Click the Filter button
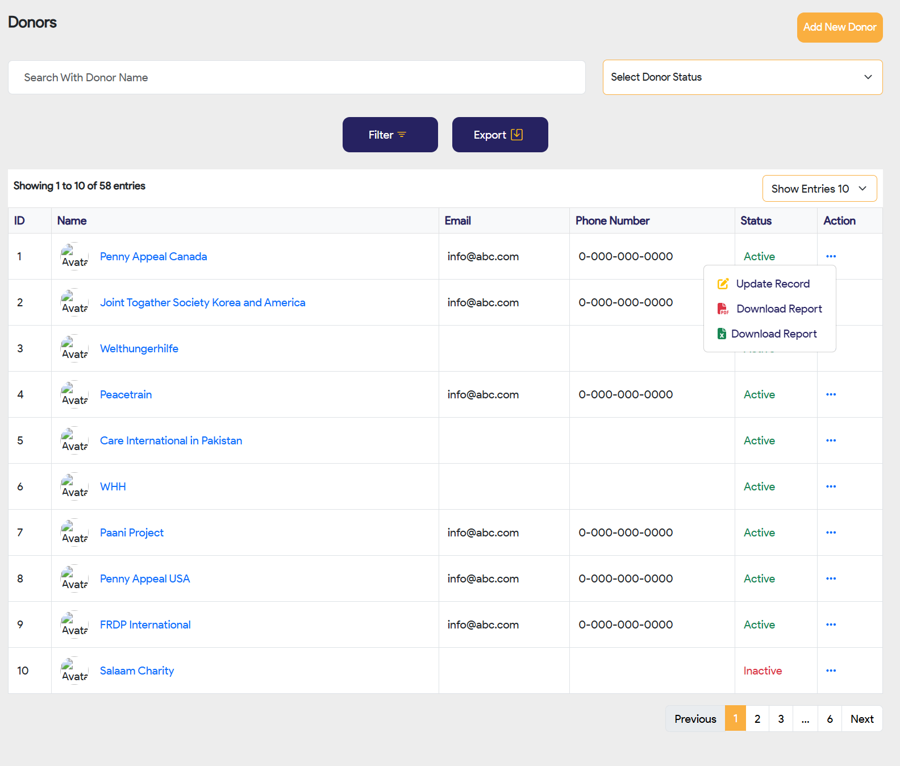Screen dimensions: 900x766 pos(390,135)
